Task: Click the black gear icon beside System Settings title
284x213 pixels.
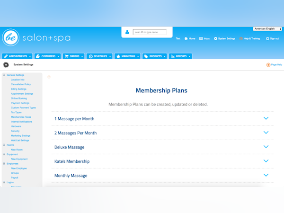Action: click(x=6, y=65)
